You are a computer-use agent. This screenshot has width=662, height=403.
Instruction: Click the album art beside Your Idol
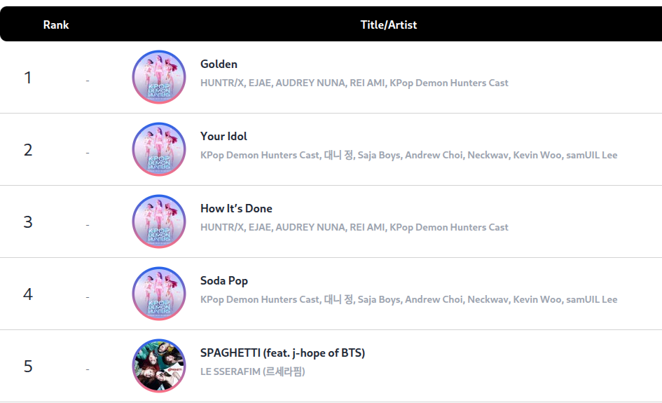click(159, 149)
